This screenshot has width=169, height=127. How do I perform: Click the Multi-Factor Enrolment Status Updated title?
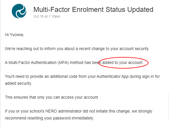tap(93, 10)
